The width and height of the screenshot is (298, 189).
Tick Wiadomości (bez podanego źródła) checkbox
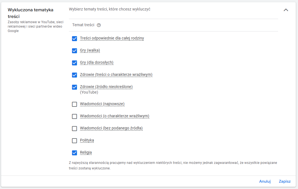pyautogui.click(x=74, y=129)
